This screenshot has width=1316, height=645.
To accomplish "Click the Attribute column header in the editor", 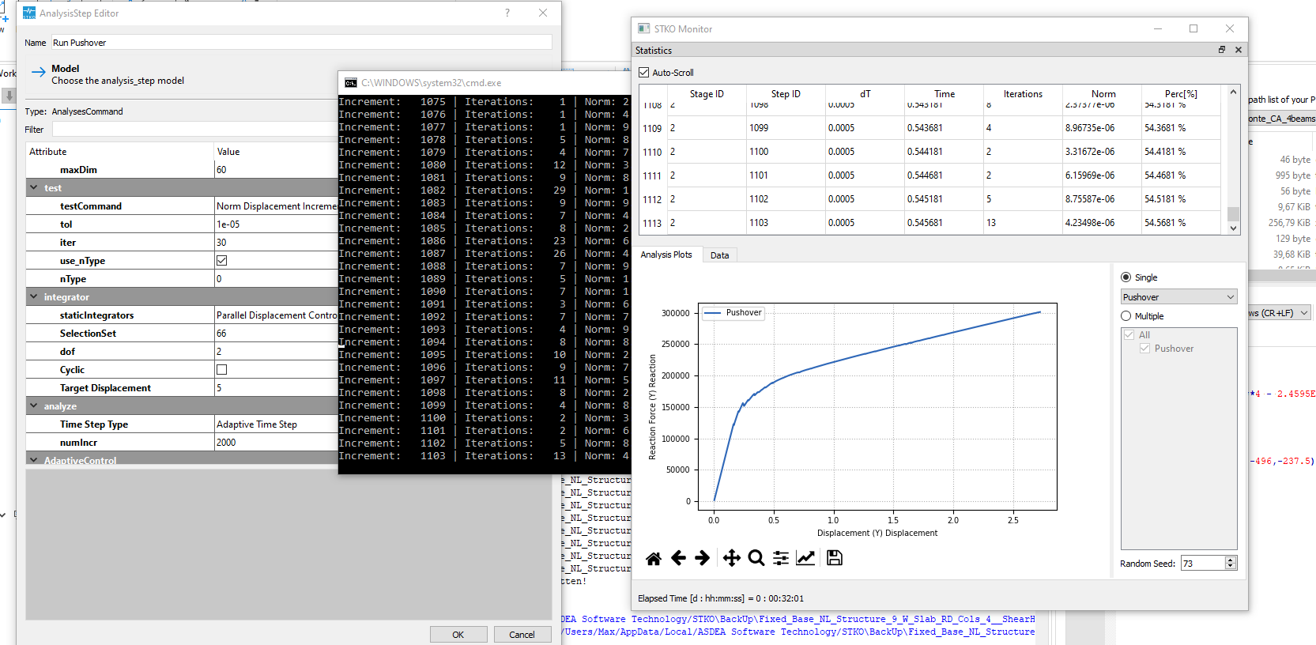I will pos(120,152).
